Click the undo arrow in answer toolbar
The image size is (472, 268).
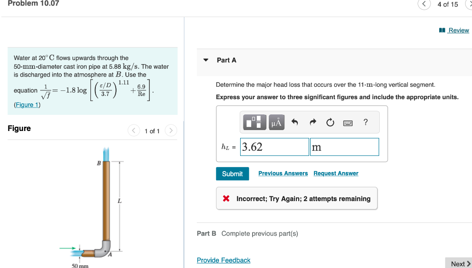tap(294, 122)
